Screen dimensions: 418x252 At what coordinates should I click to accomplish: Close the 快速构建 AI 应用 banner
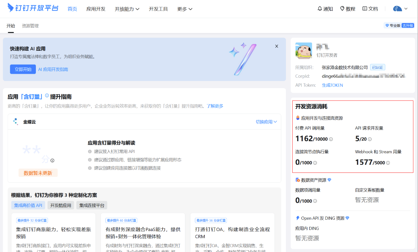pyautogui.click(x=276, y=46)
